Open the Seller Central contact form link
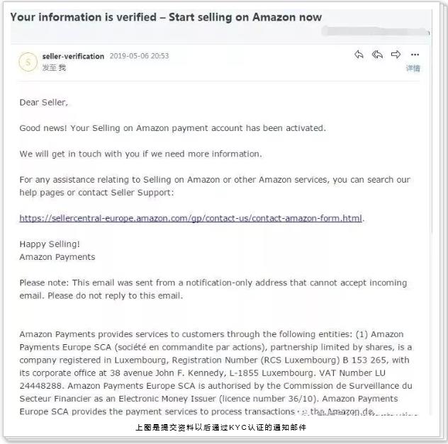Viewport: 448px width, 444px height. [x=191, y=218]
